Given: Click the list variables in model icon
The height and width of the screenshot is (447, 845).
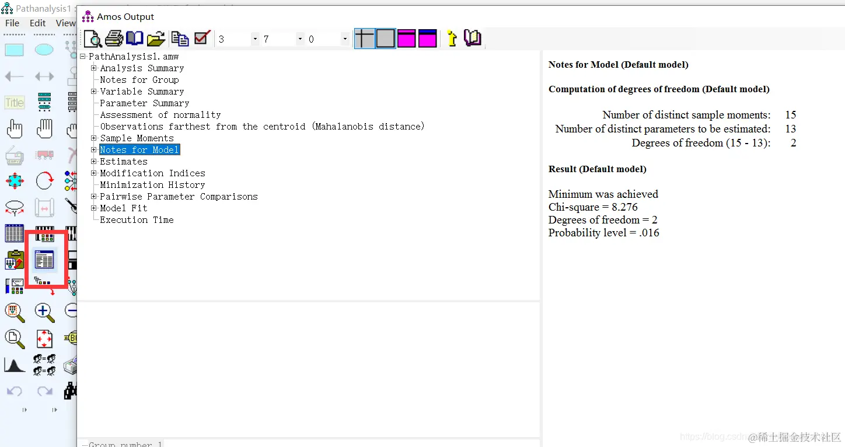Looking at the screenshot, I should 44,102.
